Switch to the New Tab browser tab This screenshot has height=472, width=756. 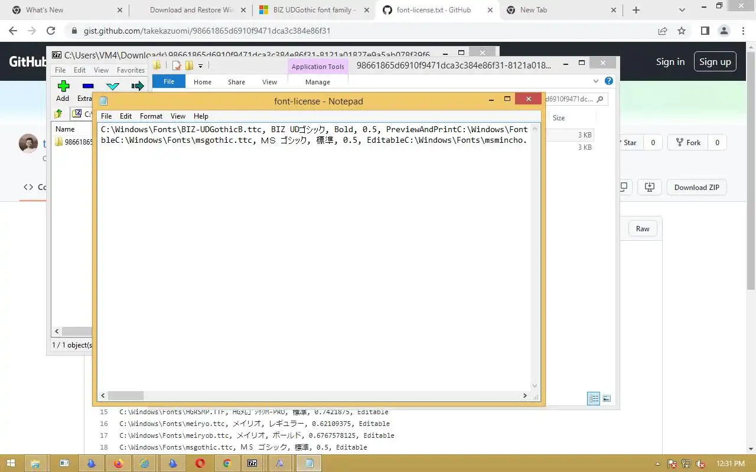coord(561,10)
